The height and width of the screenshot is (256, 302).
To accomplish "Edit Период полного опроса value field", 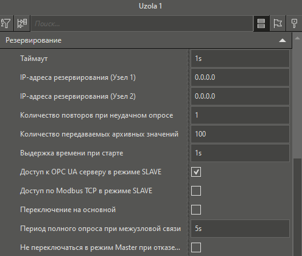I will pyautogui.click(x=240, y=229).
